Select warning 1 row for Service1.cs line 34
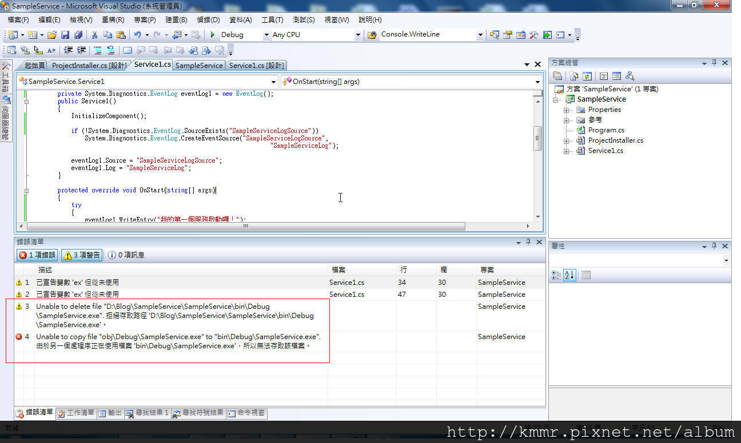Viewport: 741px width, 443px height. point(280,282)
